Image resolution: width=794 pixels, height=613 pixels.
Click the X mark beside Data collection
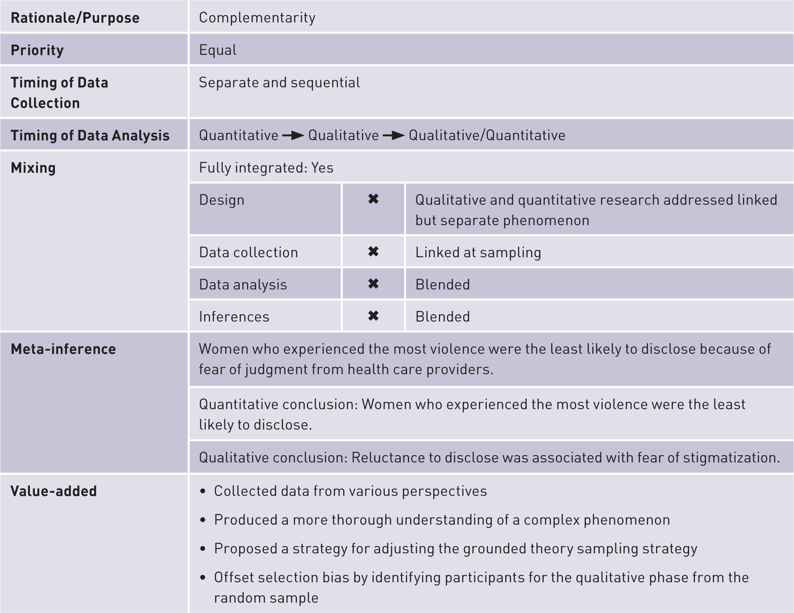point(373,252)
